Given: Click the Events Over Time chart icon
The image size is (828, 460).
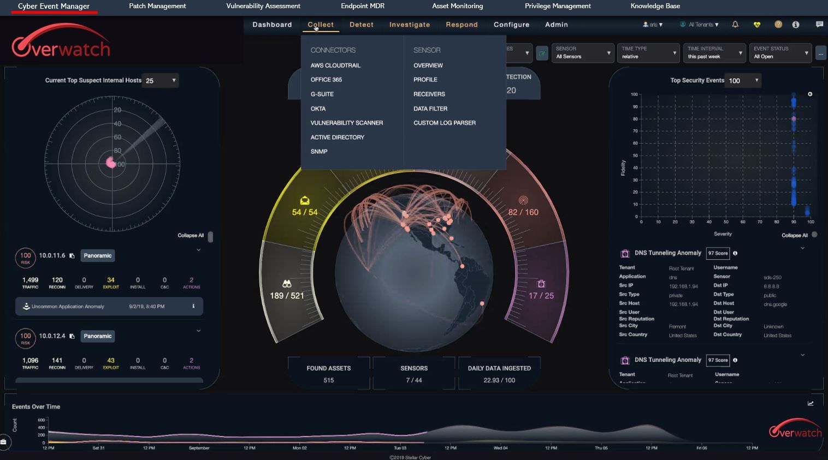Looking at the screenshot, I should click(x=811, y=404).
